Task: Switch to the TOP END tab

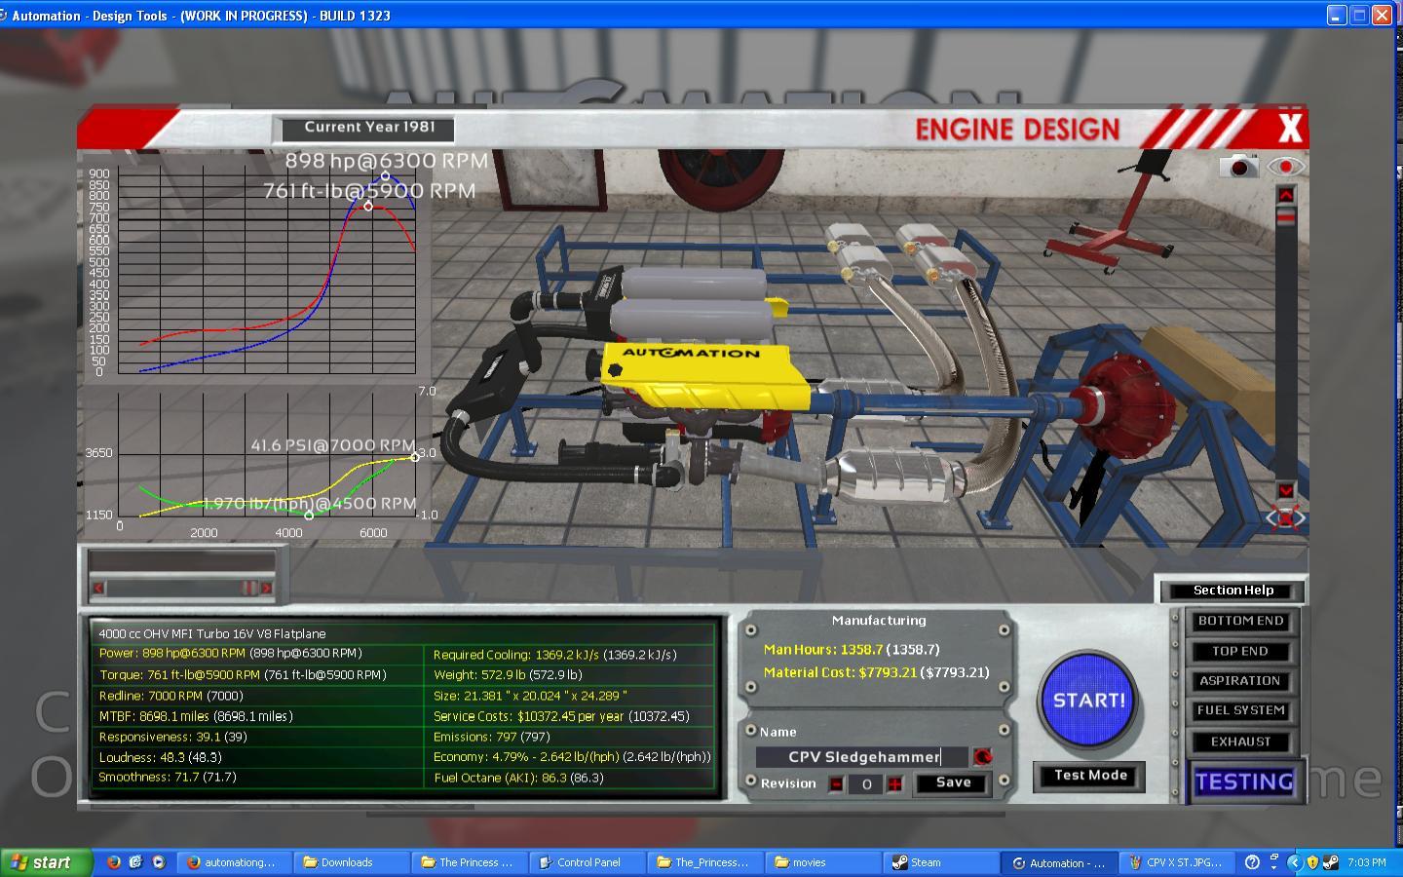Action: tap(1240, 651)
